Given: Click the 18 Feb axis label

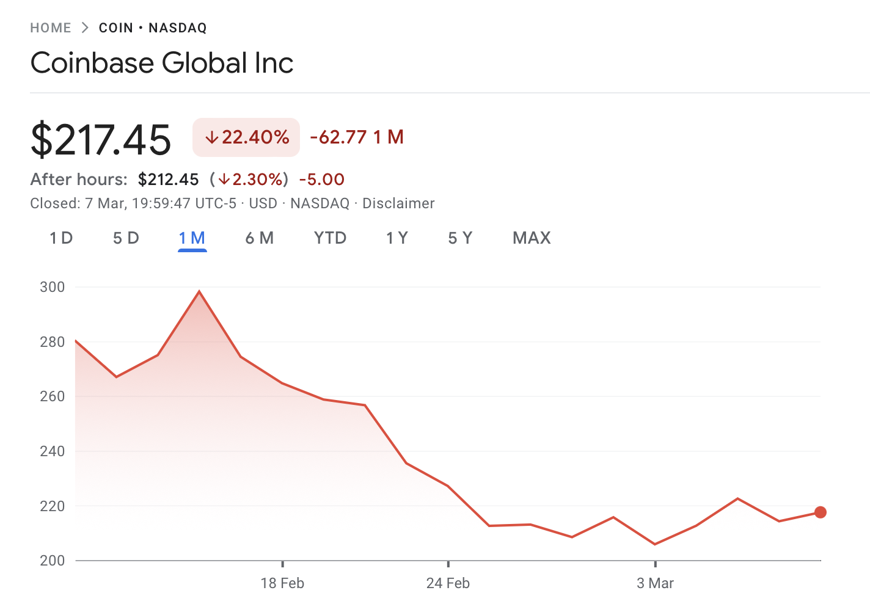Looking at the screenshot, I should pos(282,583).
